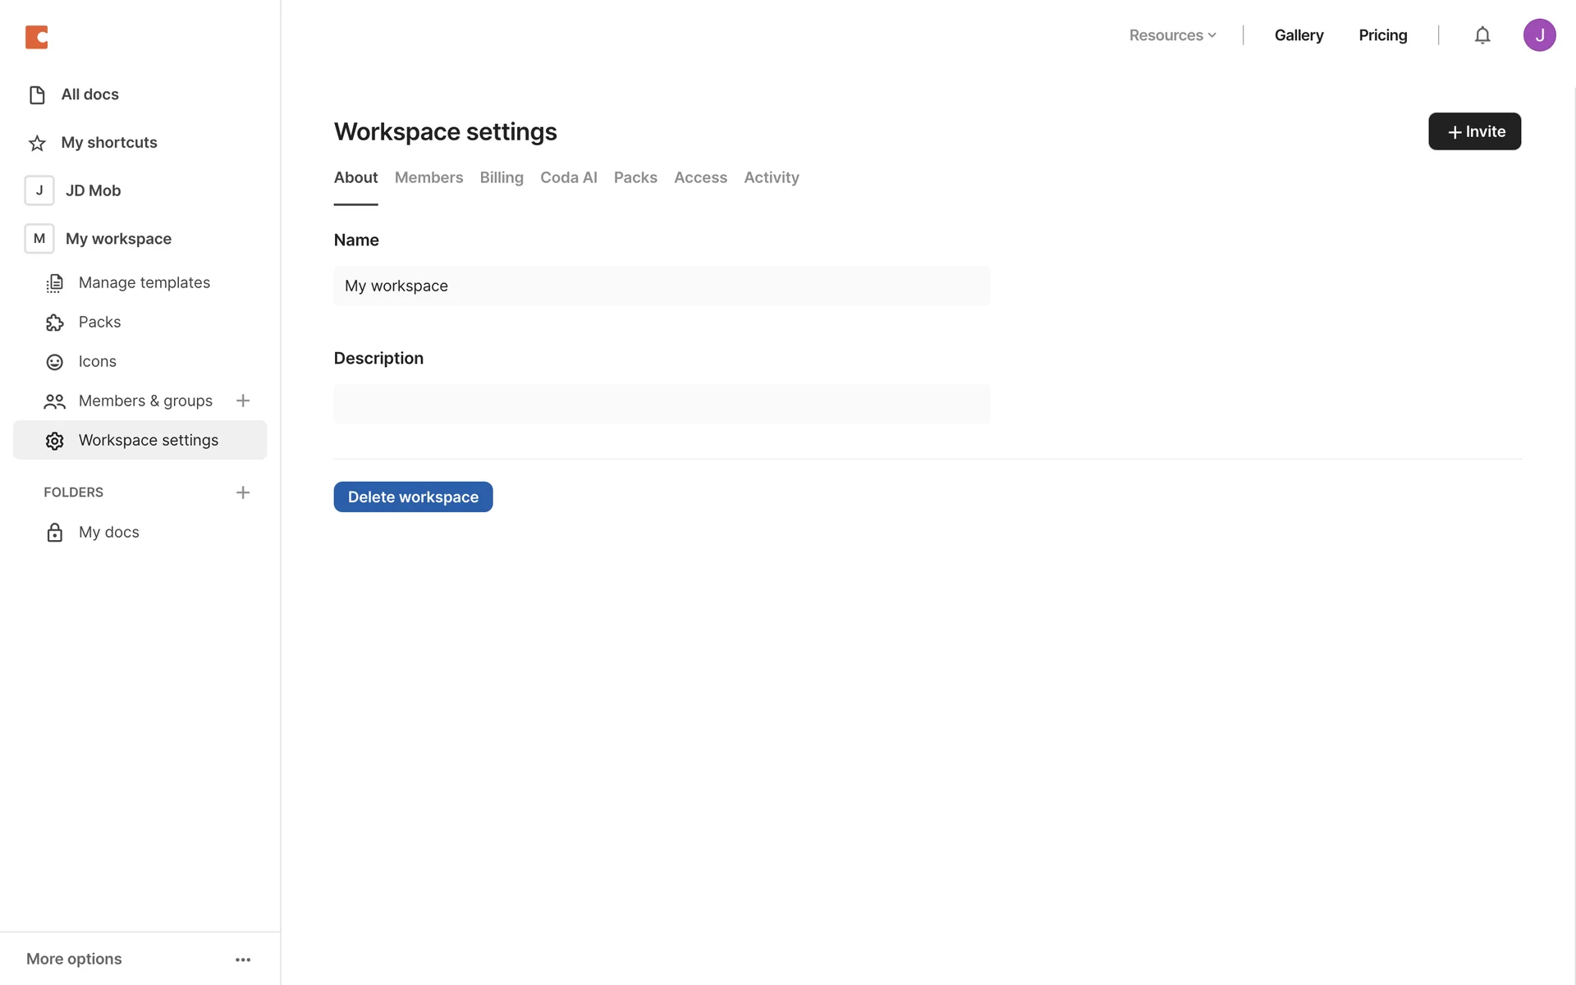Click the Coda logo icon

click(x=37, y=37)
